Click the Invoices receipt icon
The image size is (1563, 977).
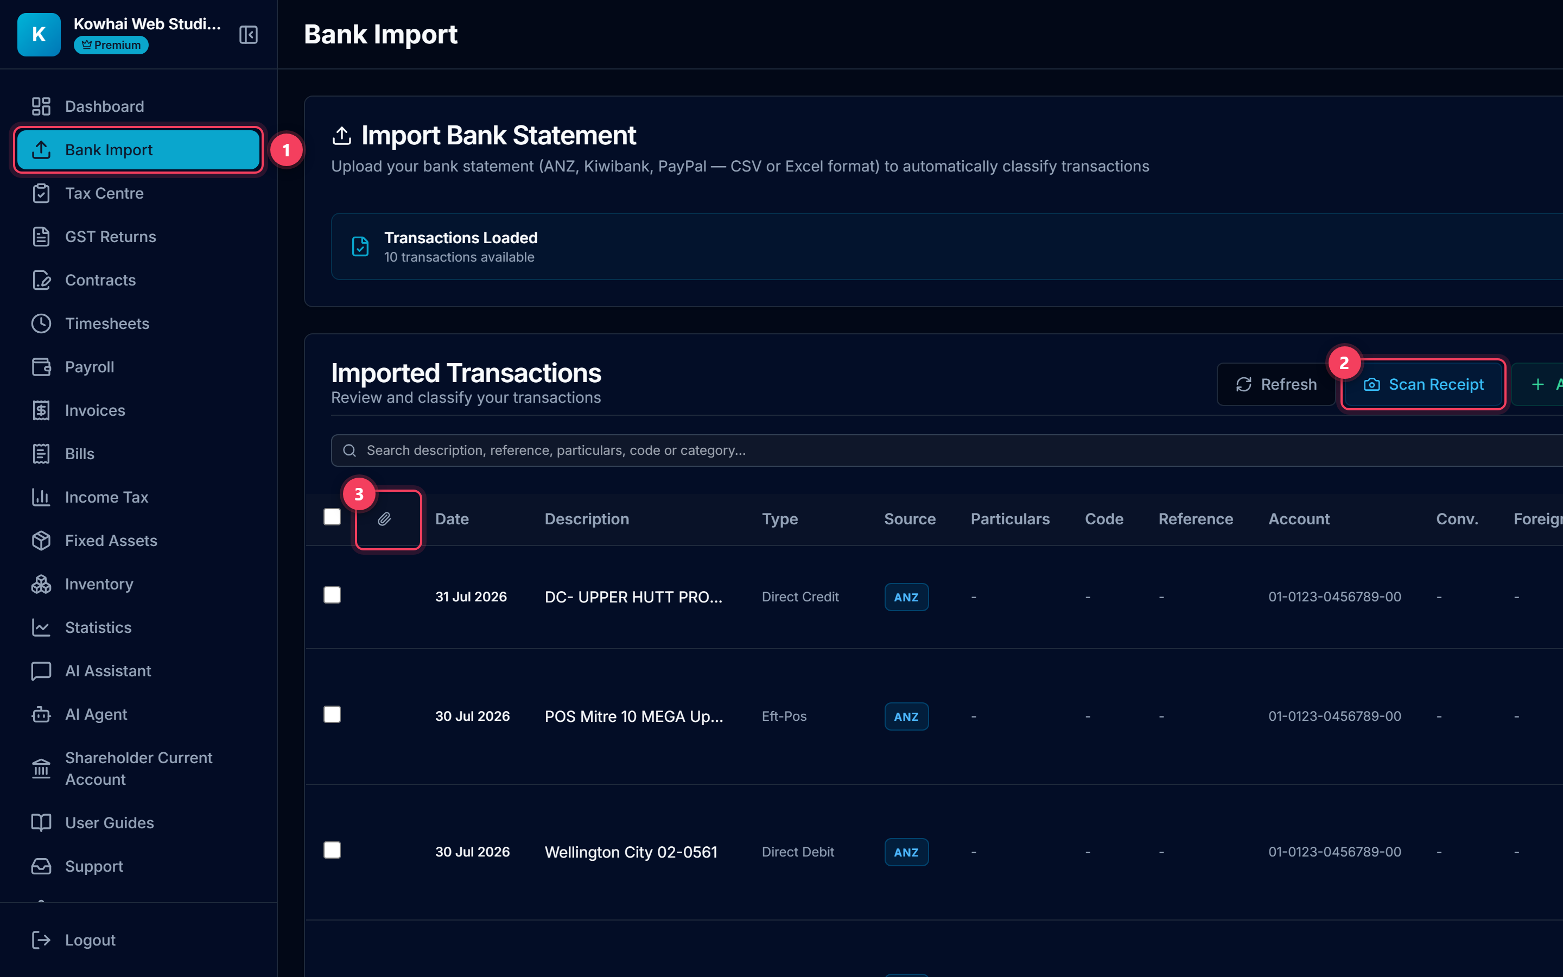[41, 410]
